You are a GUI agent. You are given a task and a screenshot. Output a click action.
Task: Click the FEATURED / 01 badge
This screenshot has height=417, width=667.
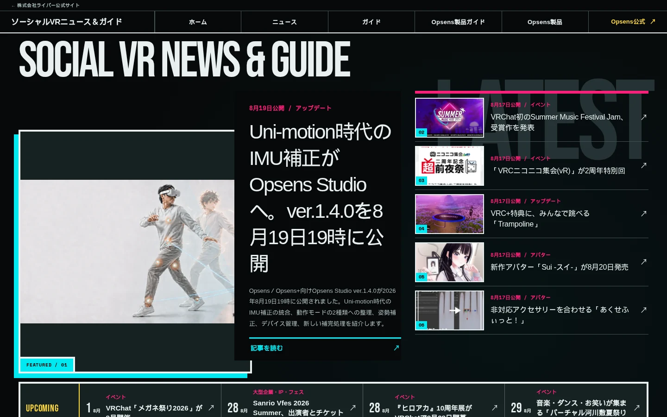pos(47,365)
